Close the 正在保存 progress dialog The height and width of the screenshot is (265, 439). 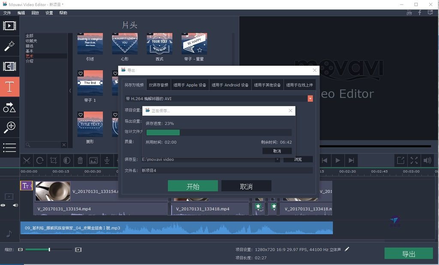tap(290, 111)
